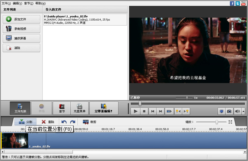Take a snapshot with camera icon
The width and height of the screenshot is (248, 161).
point(229,111)
